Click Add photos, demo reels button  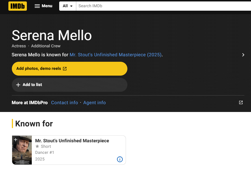[x=70, y=69]
